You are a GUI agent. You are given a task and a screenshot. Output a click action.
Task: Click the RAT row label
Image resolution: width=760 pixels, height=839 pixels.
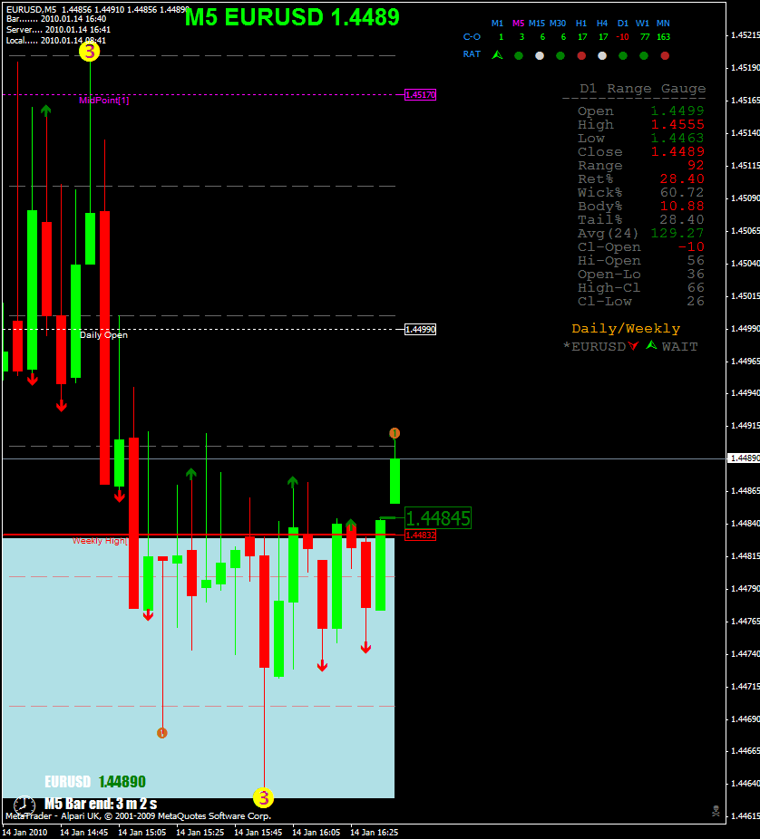coord(472,54)
